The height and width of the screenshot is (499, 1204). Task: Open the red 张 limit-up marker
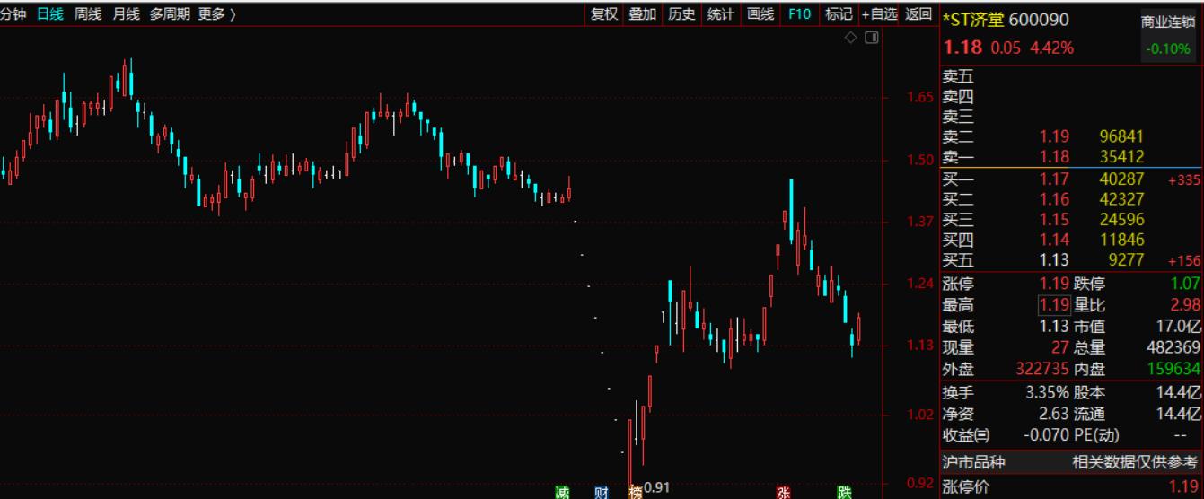click(783, 492)
